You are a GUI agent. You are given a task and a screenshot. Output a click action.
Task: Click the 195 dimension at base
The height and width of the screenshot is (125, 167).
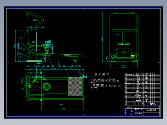point(39,63)
